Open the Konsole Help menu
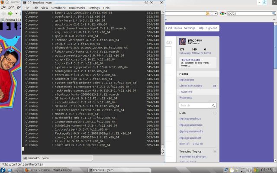277x173 pixels. (x=106, y=8)
